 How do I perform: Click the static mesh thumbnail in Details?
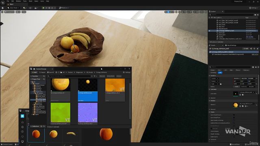pos(236,94)
